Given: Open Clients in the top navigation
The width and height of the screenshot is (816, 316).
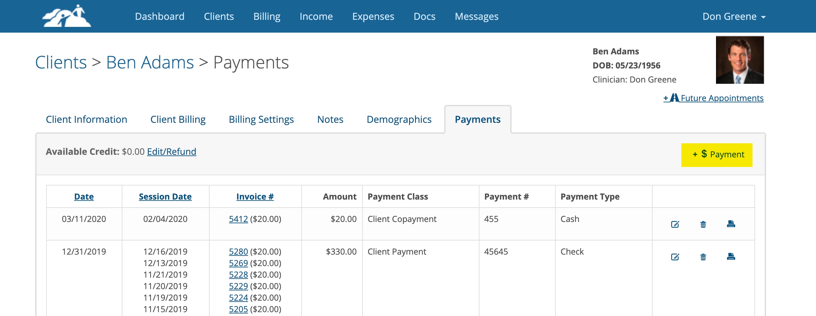Looking at the screenshot, I should click(219, 16).
